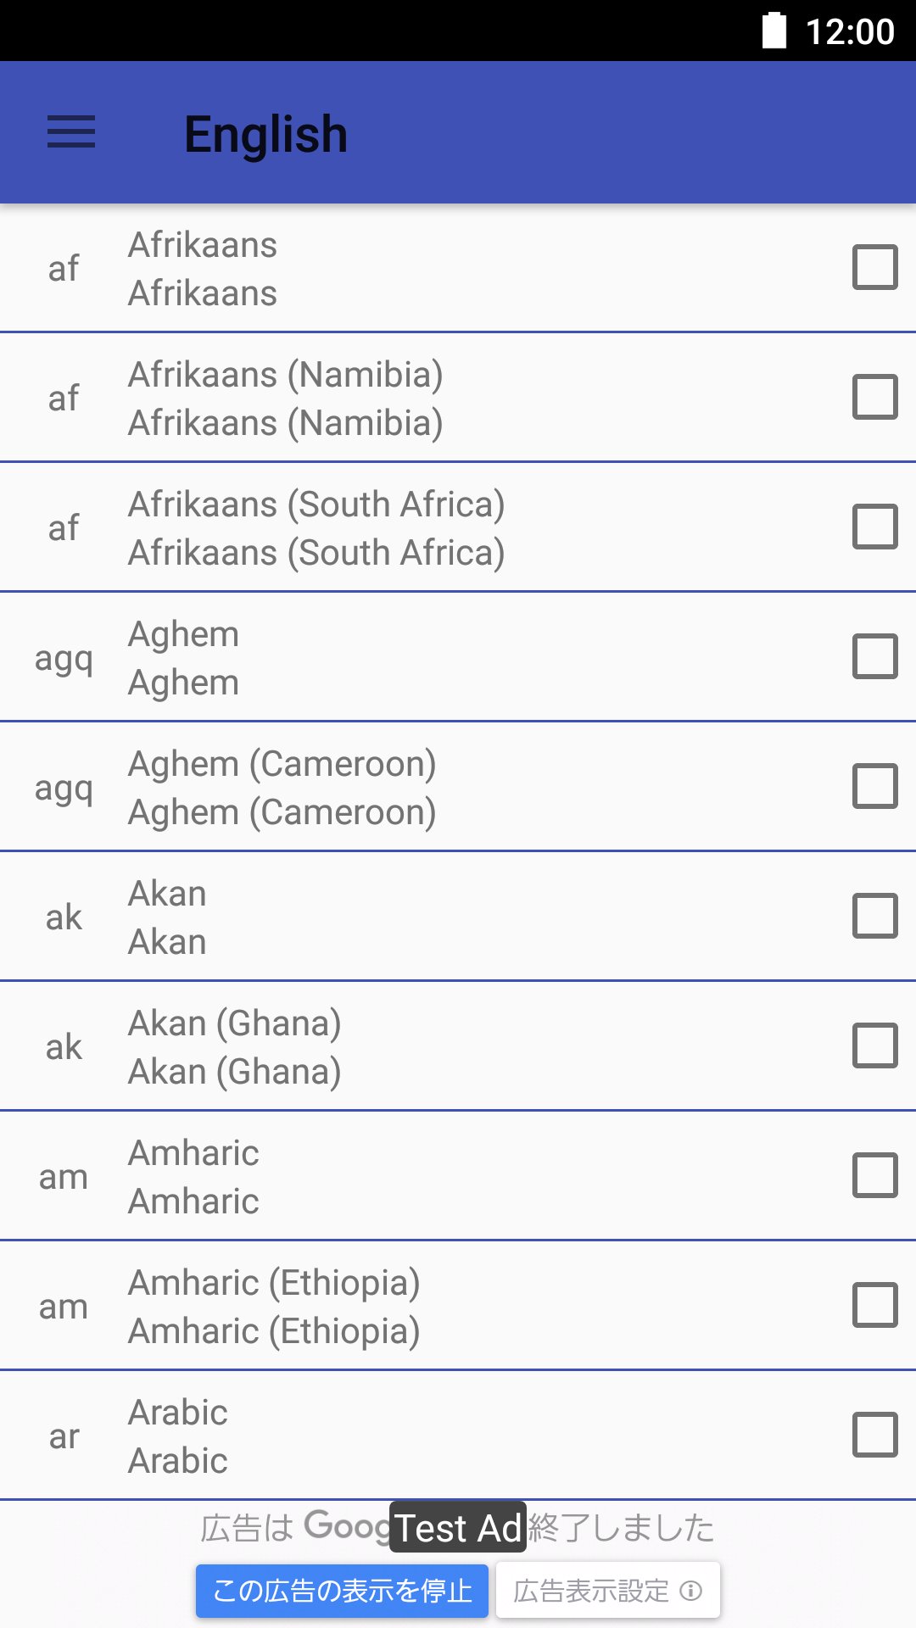Check the Akan checkbox

tap(874, 917)
